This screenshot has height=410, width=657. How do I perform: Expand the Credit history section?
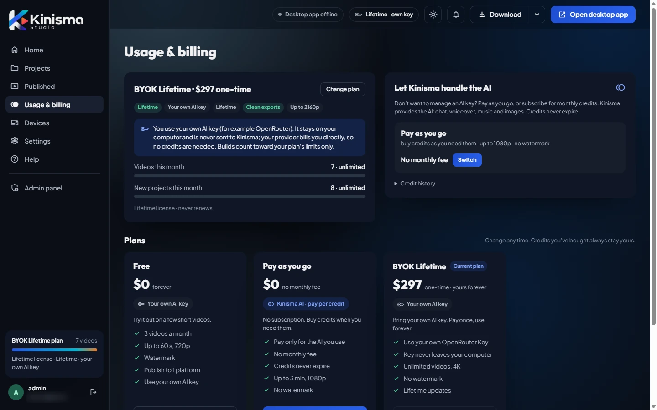(x=415, y=184)
